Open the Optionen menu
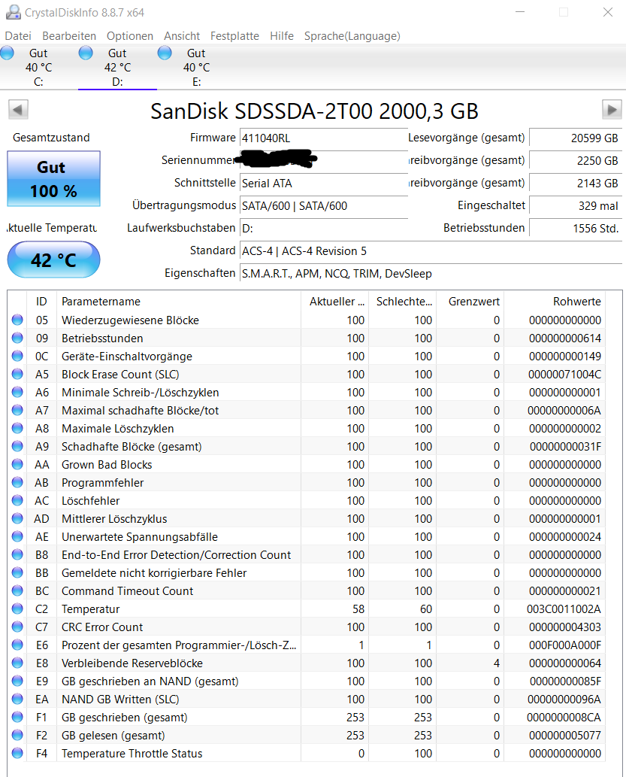Screen dimensions: 626x777 [130, 35]
